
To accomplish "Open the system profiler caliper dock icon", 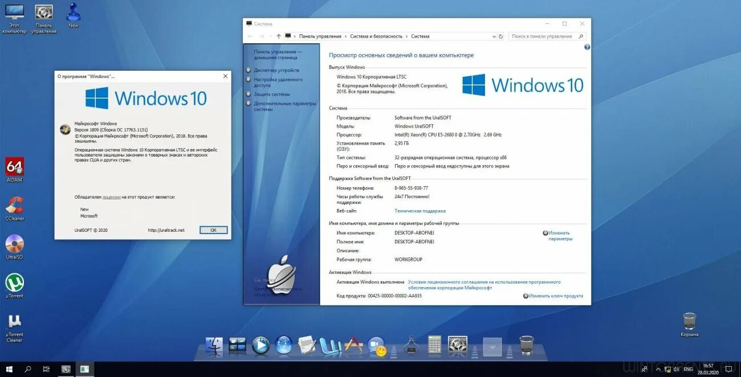I will tap(411, 345).
